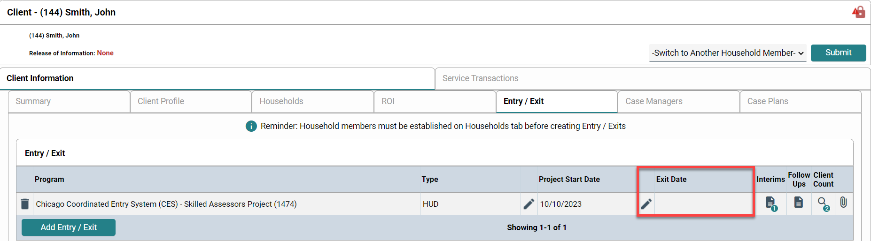Click the reminder info icon
The image size is (871, 241).
251,126
